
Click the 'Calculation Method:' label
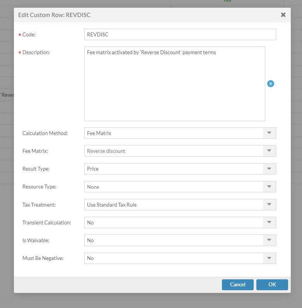click(45, 133)
